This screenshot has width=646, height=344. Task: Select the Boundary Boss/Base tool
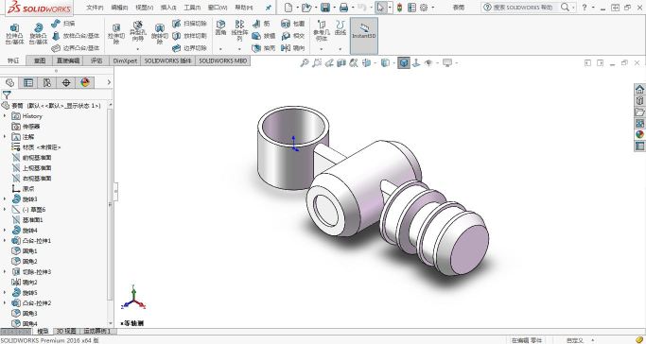click(76, 48)
